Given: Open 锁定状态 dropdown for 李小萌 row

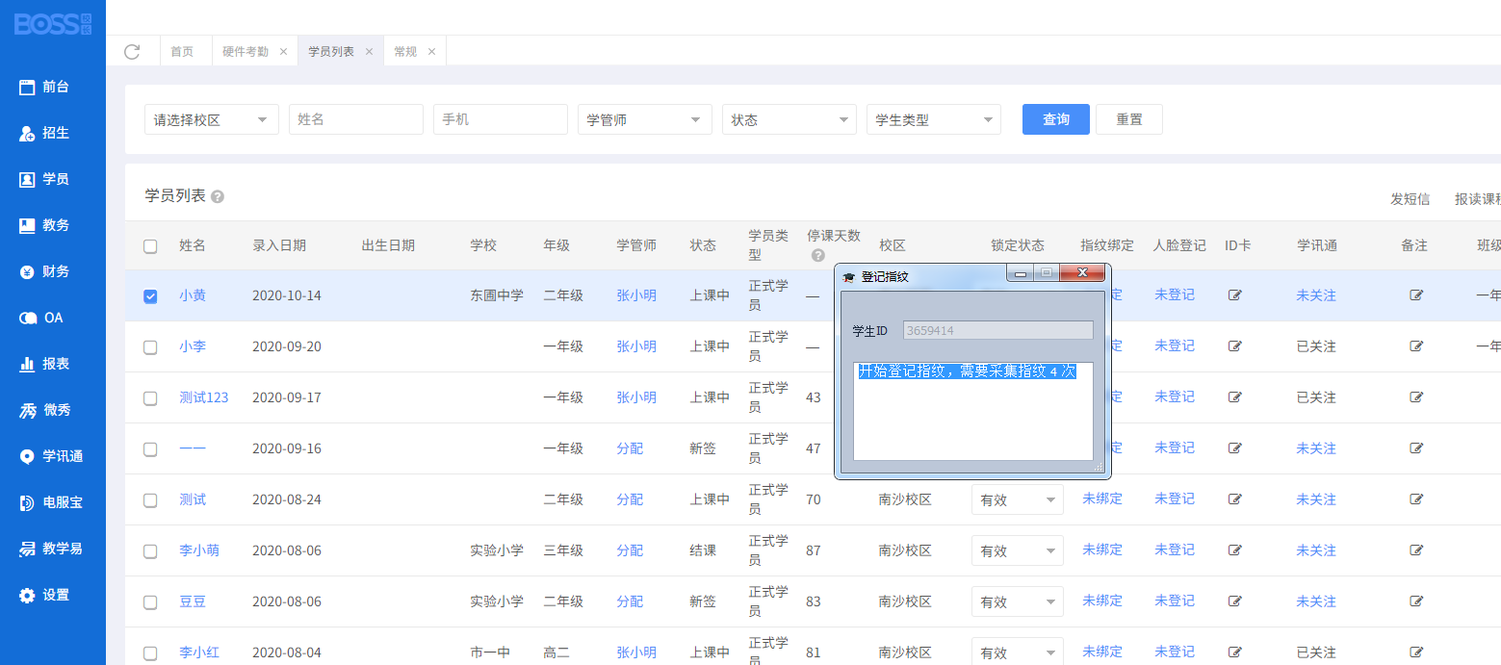Looking at the screenshot, I should [x=1018, y=550].
